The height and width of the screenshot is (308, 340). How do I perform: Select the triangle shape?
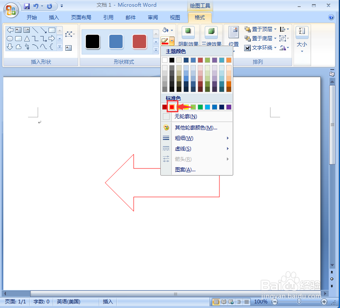point(27,39)
